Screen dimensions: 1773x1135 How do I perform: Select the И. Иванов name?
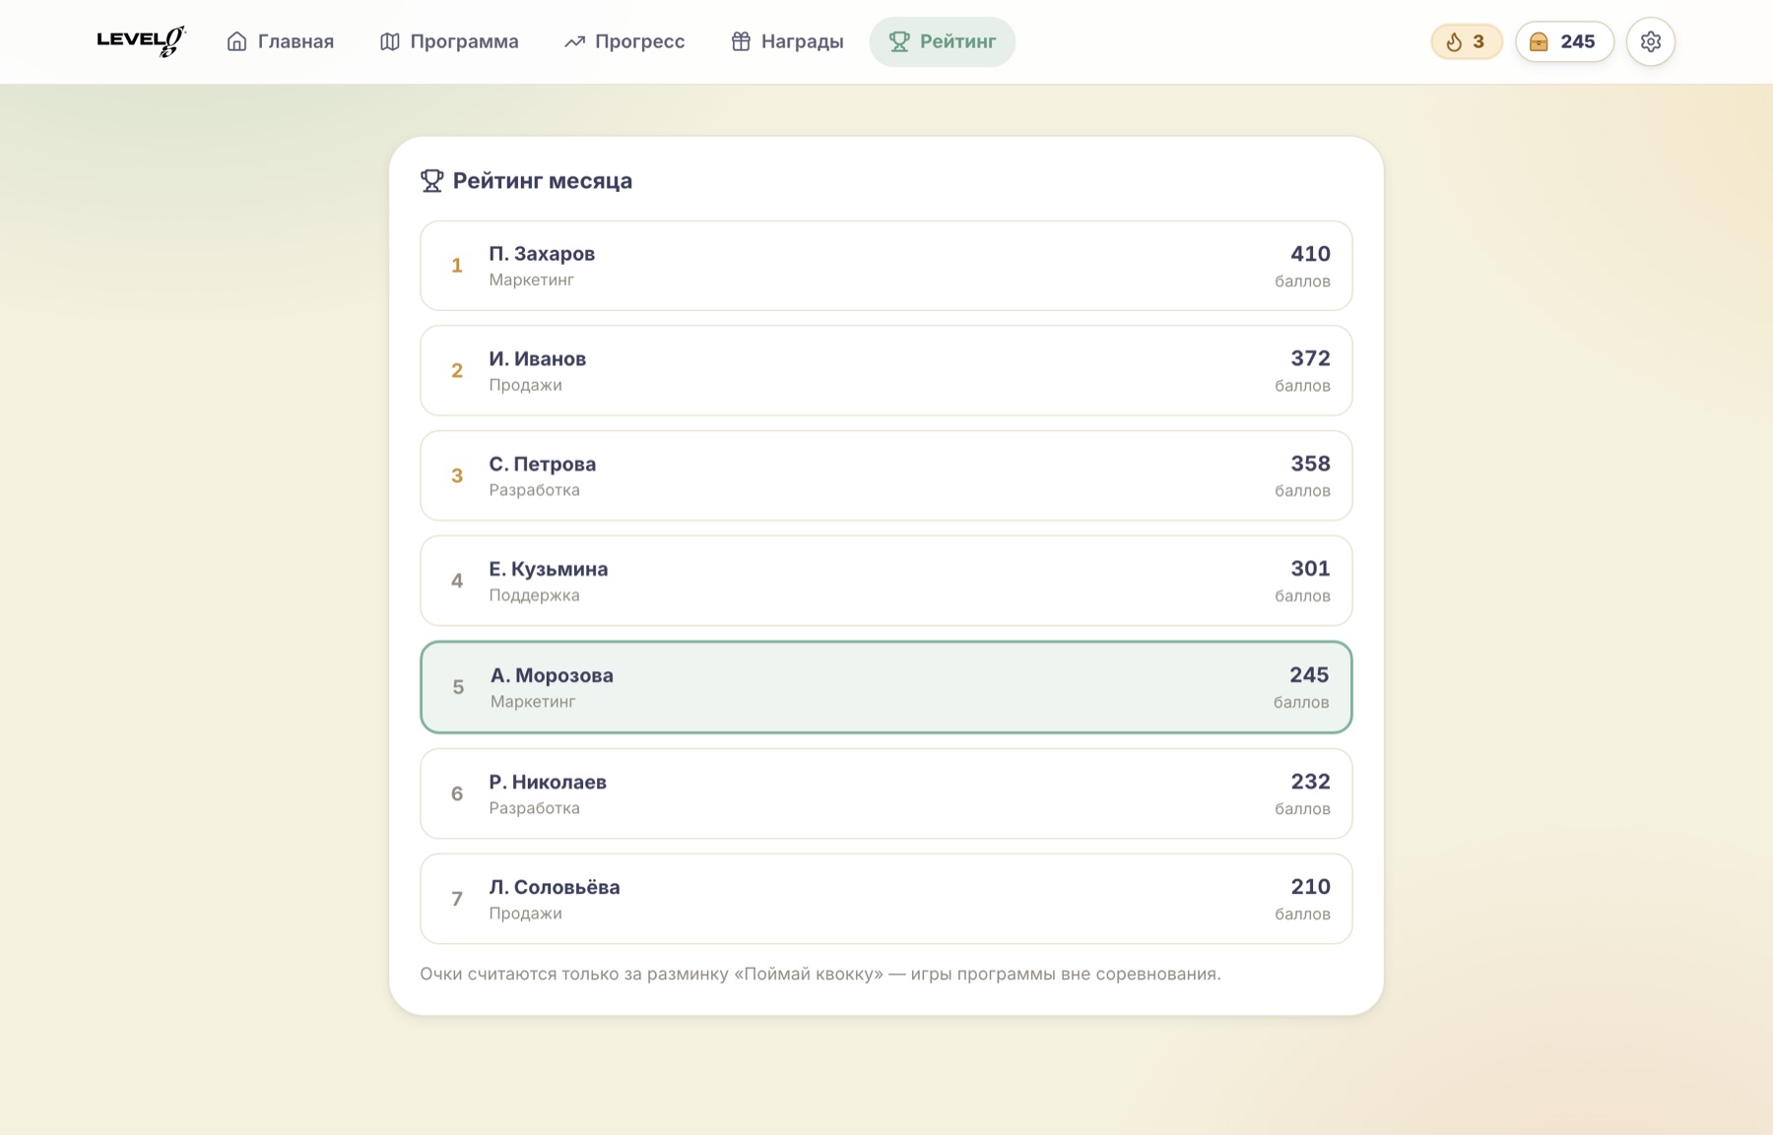[538, 358]
